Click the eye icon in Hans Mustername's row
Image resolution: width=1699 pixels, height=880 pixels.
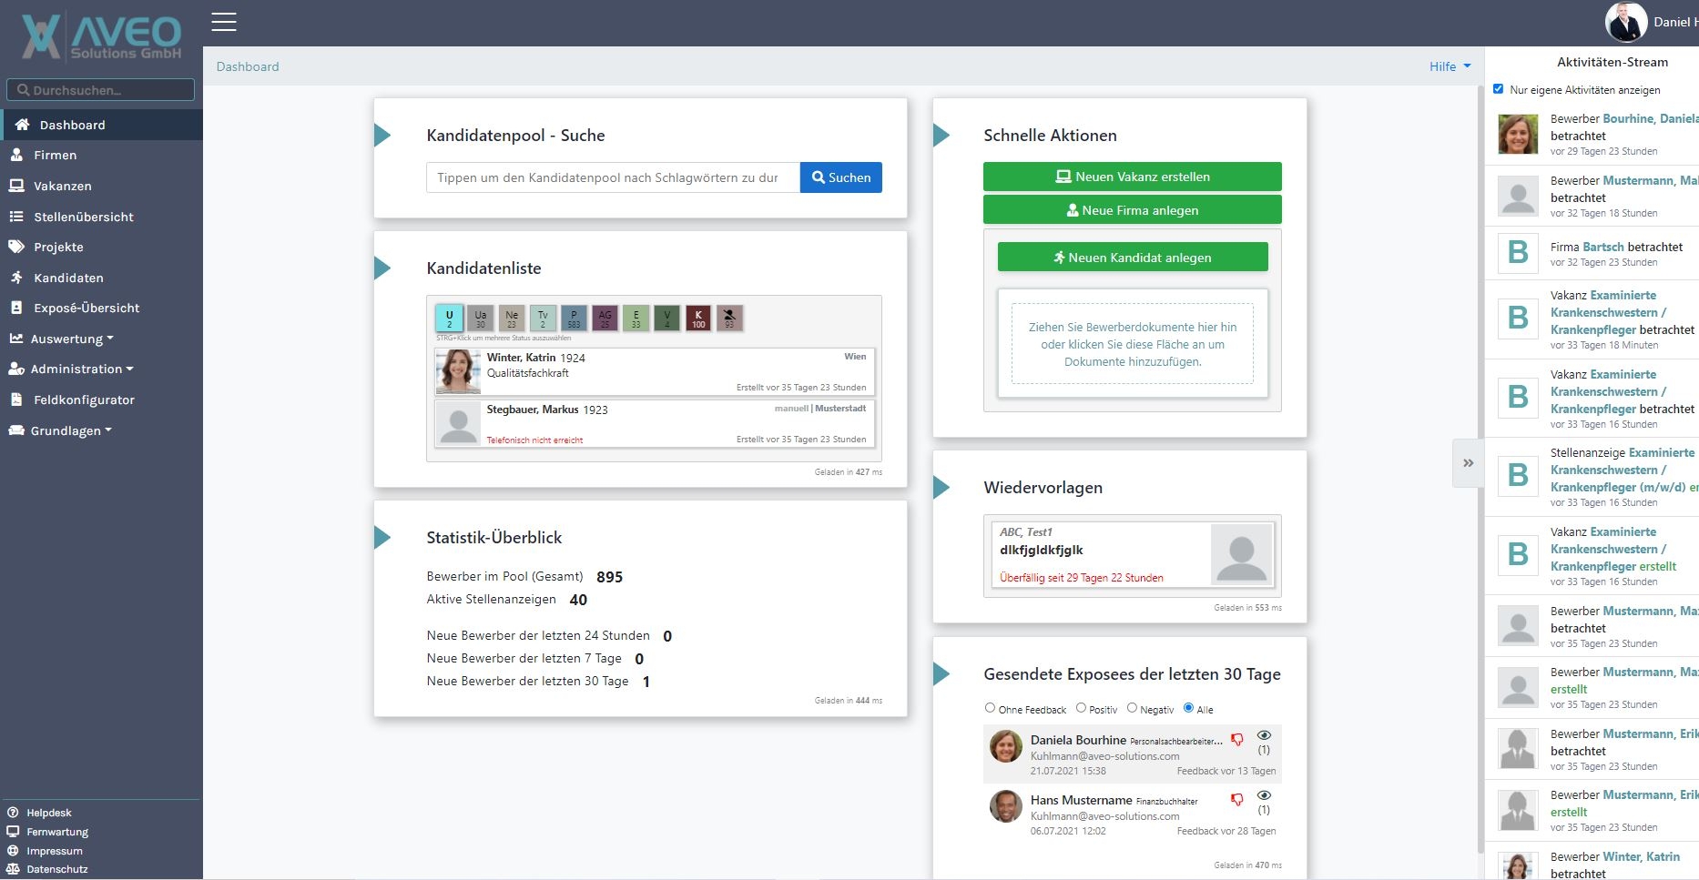(1264, 795)
